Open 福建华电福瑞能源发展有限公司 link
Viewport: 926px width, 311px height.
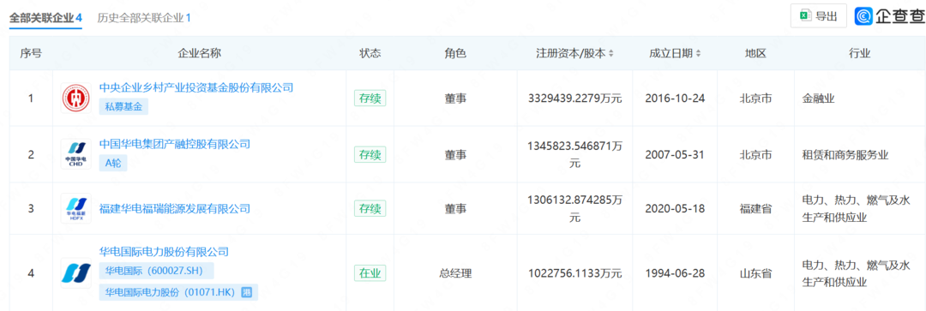point(175,208)
